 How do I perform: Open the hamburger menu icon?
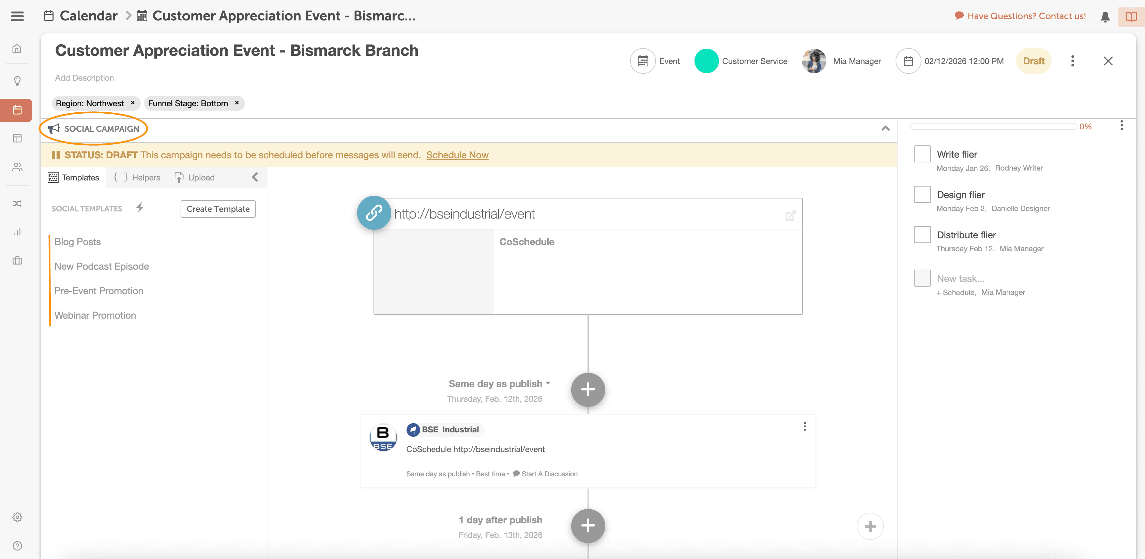(x=17, y=16)
